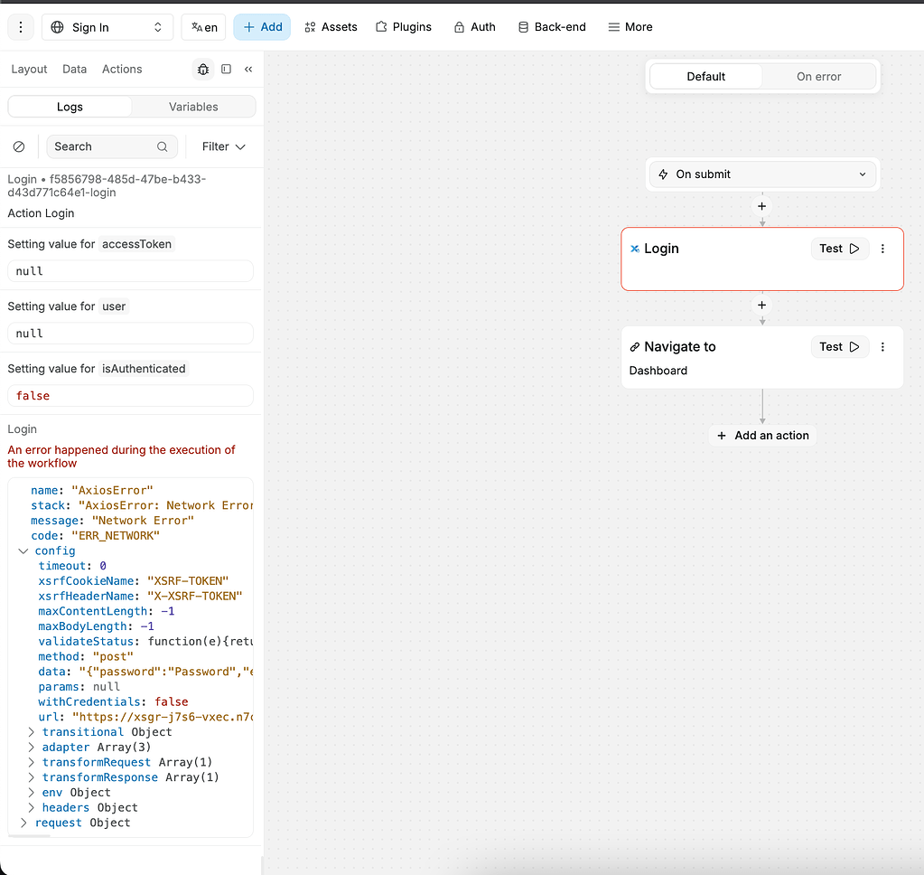Switch to the Variables tab

coord(191,107)
